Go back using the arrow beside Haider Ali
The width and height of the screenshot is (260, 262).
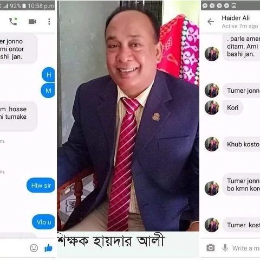211,22
